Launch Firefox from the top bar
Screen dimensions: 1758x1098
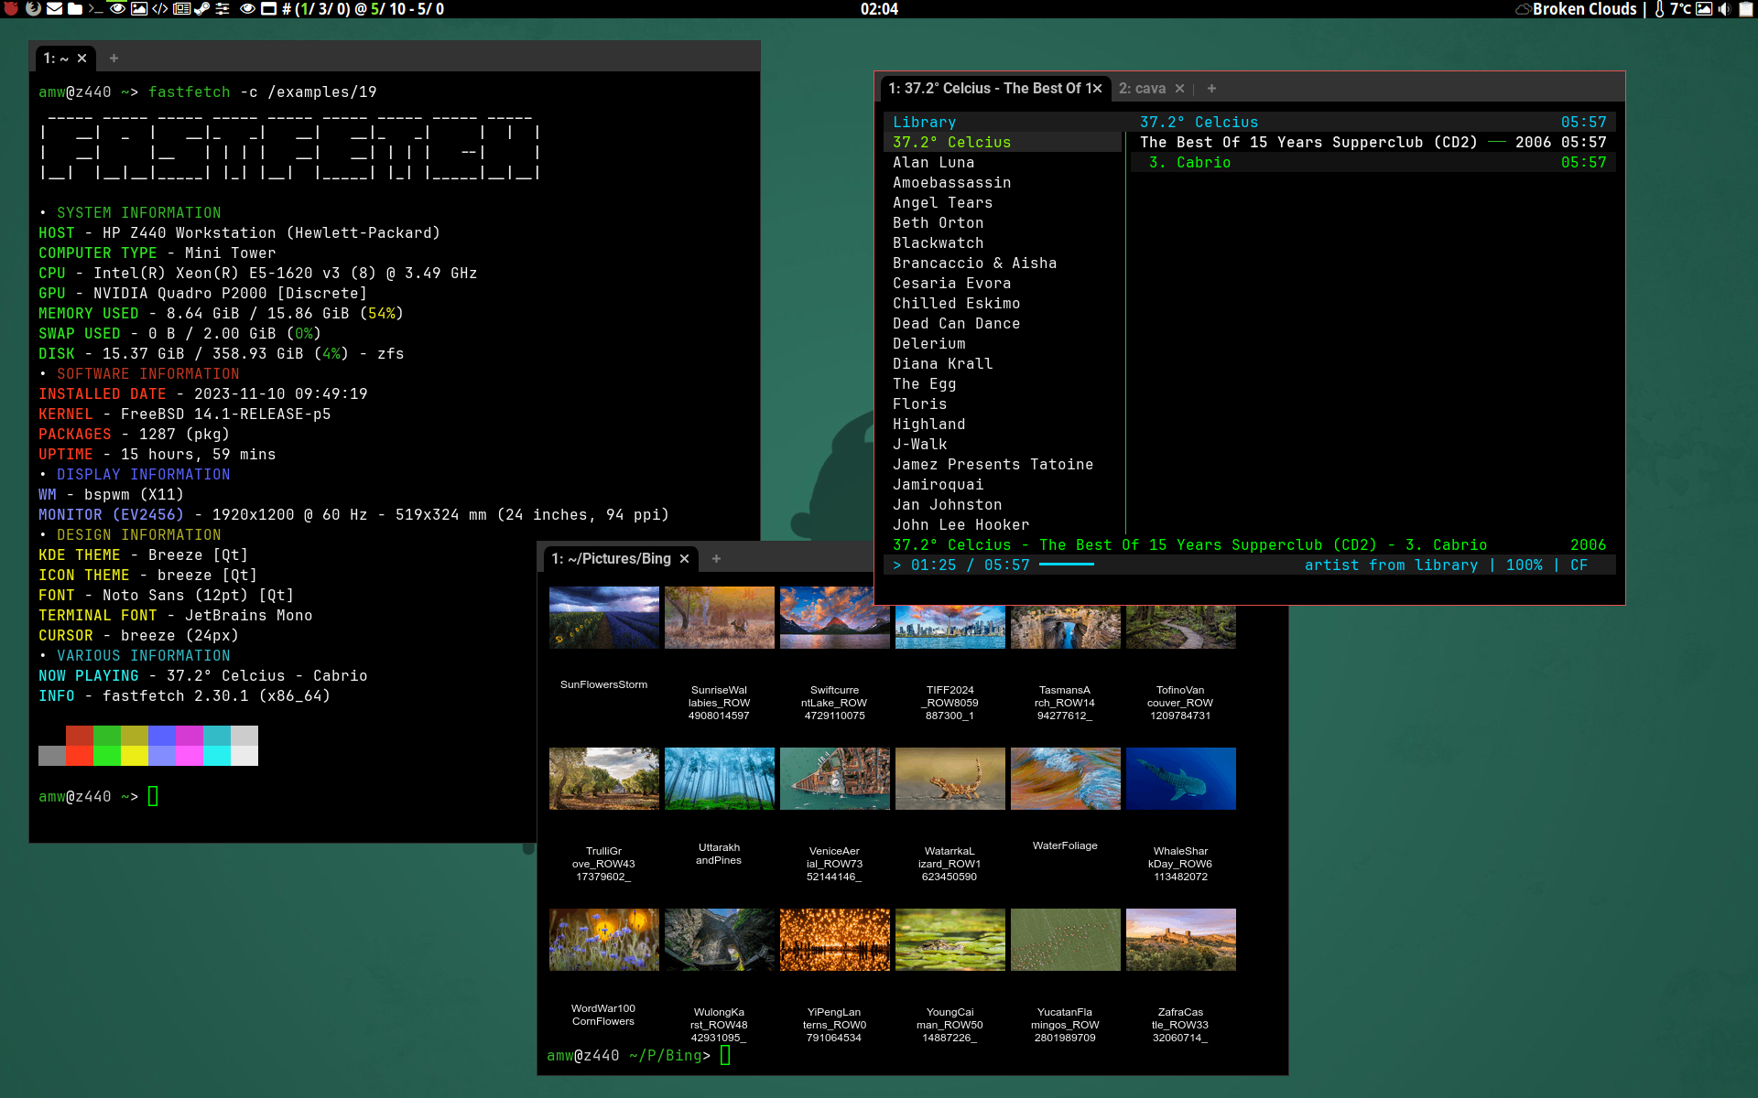pos(33,8)
